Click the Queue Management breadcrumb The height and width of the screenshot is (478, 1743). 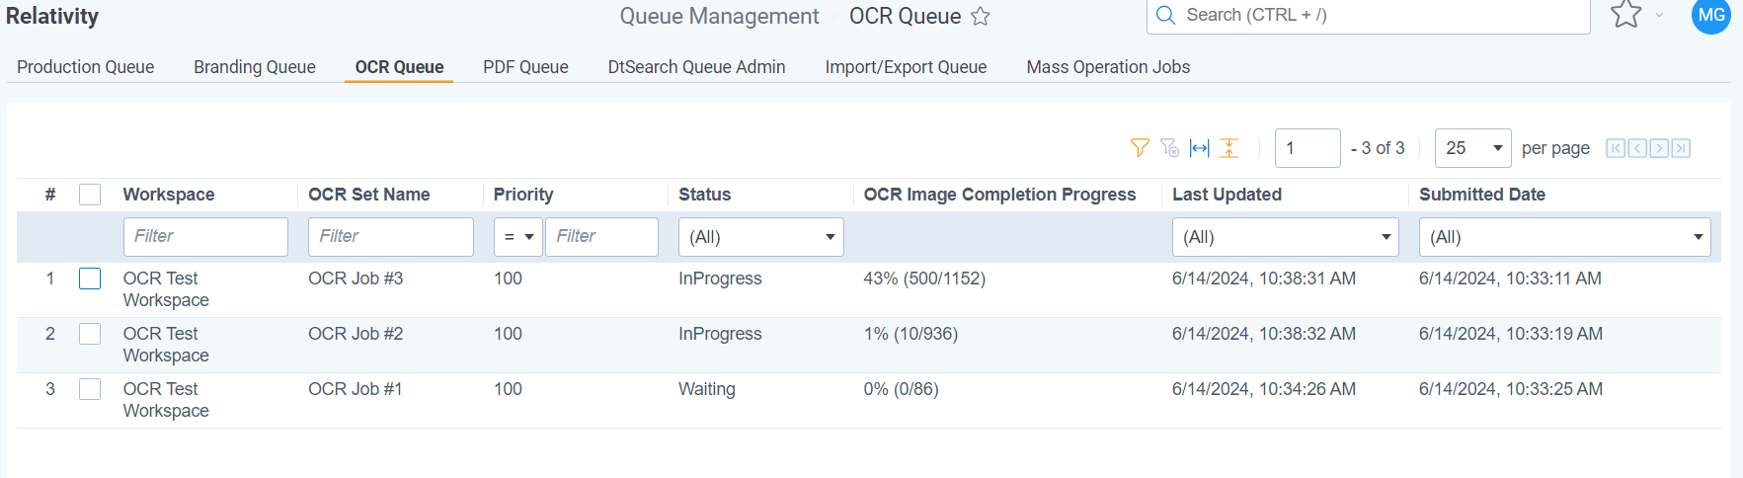[719, 16]
